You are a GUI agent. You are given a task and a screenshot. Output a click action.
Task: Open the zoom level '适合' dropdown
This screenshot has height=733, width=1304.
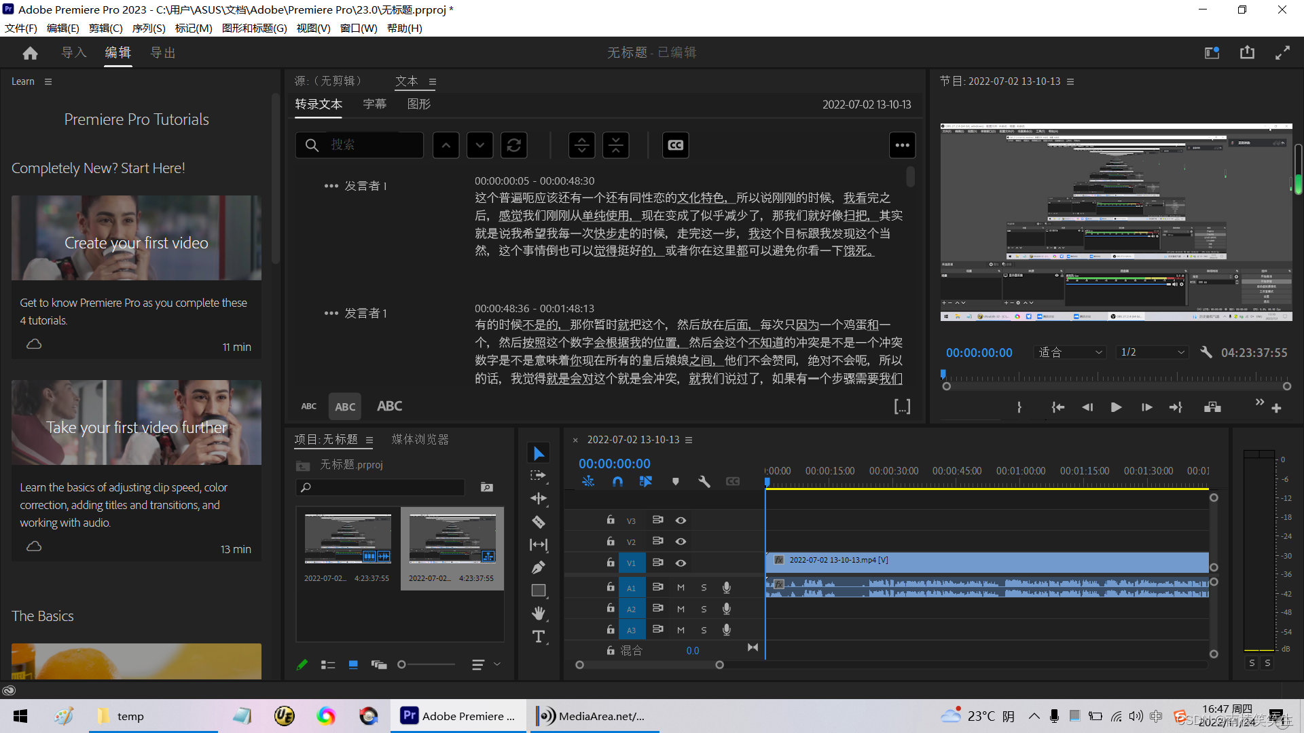click(1070, 352)
